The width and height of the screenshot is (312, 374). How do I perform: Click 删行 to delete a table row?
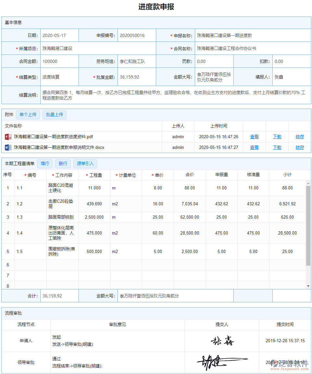(63, 163)
